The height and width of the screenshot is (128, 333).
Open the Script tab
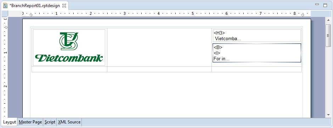point(50,122)
